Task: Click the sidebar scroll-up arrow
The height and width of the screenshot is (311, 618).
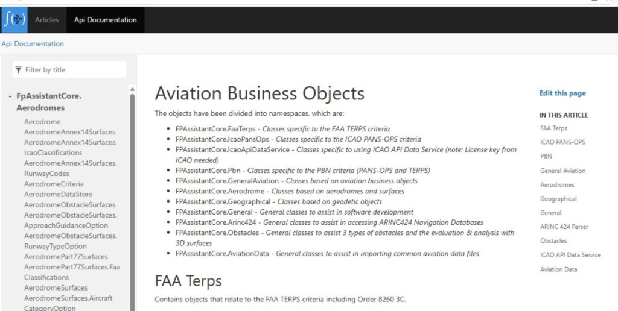Action: (132, 89)
